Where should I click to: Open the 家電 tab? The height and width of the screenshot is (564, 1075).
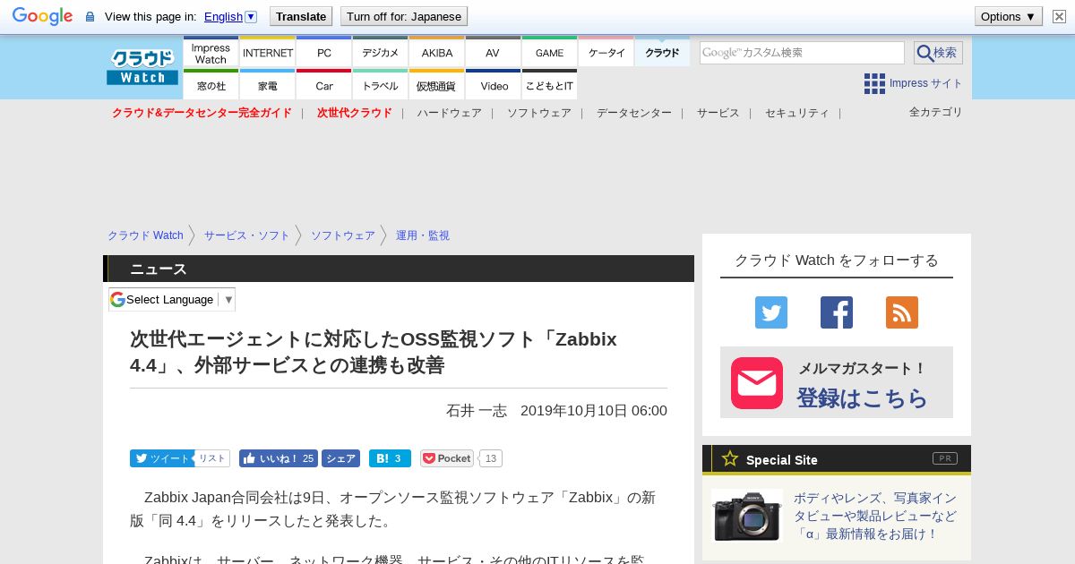[x=267, y=85]
